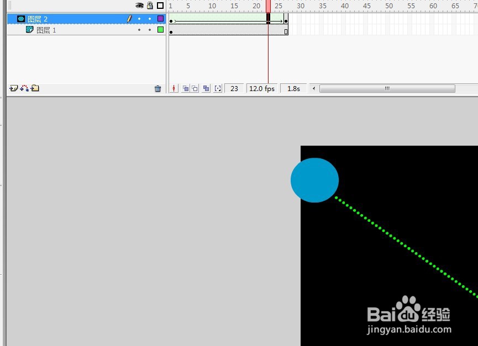Select the green dotted line on stage
Image resolution: width=478 pixels, height=346 pixels.
[407, 247]
